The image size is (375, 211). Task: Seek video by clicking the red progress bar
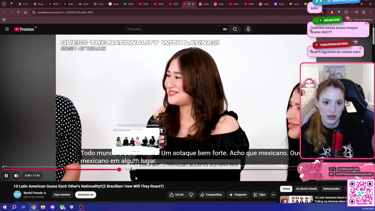[60, 170]
